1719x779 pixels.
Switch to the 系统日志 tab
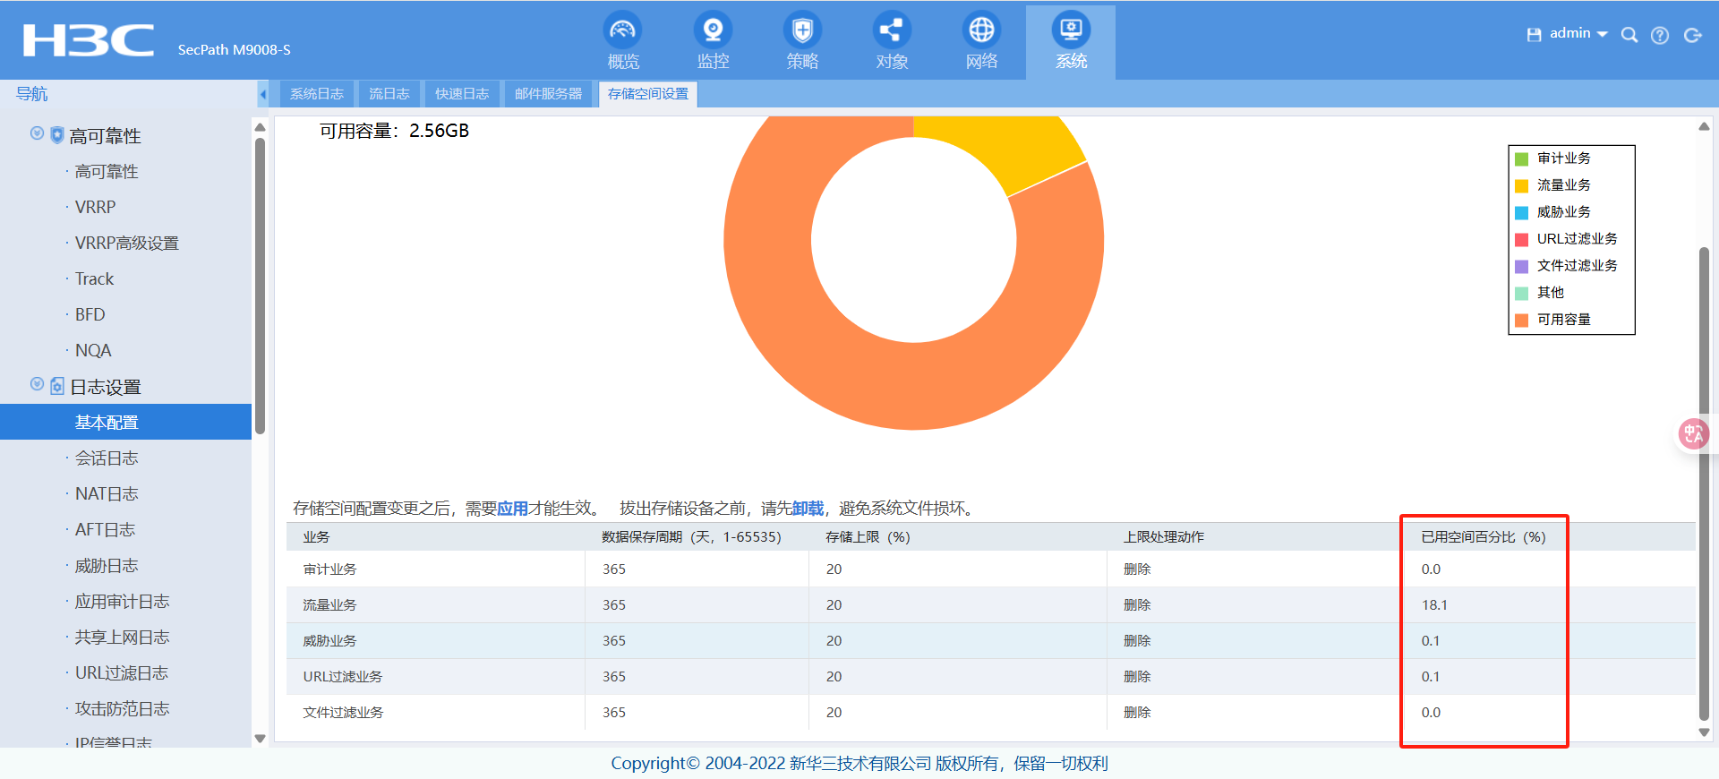tap(317, 94)
